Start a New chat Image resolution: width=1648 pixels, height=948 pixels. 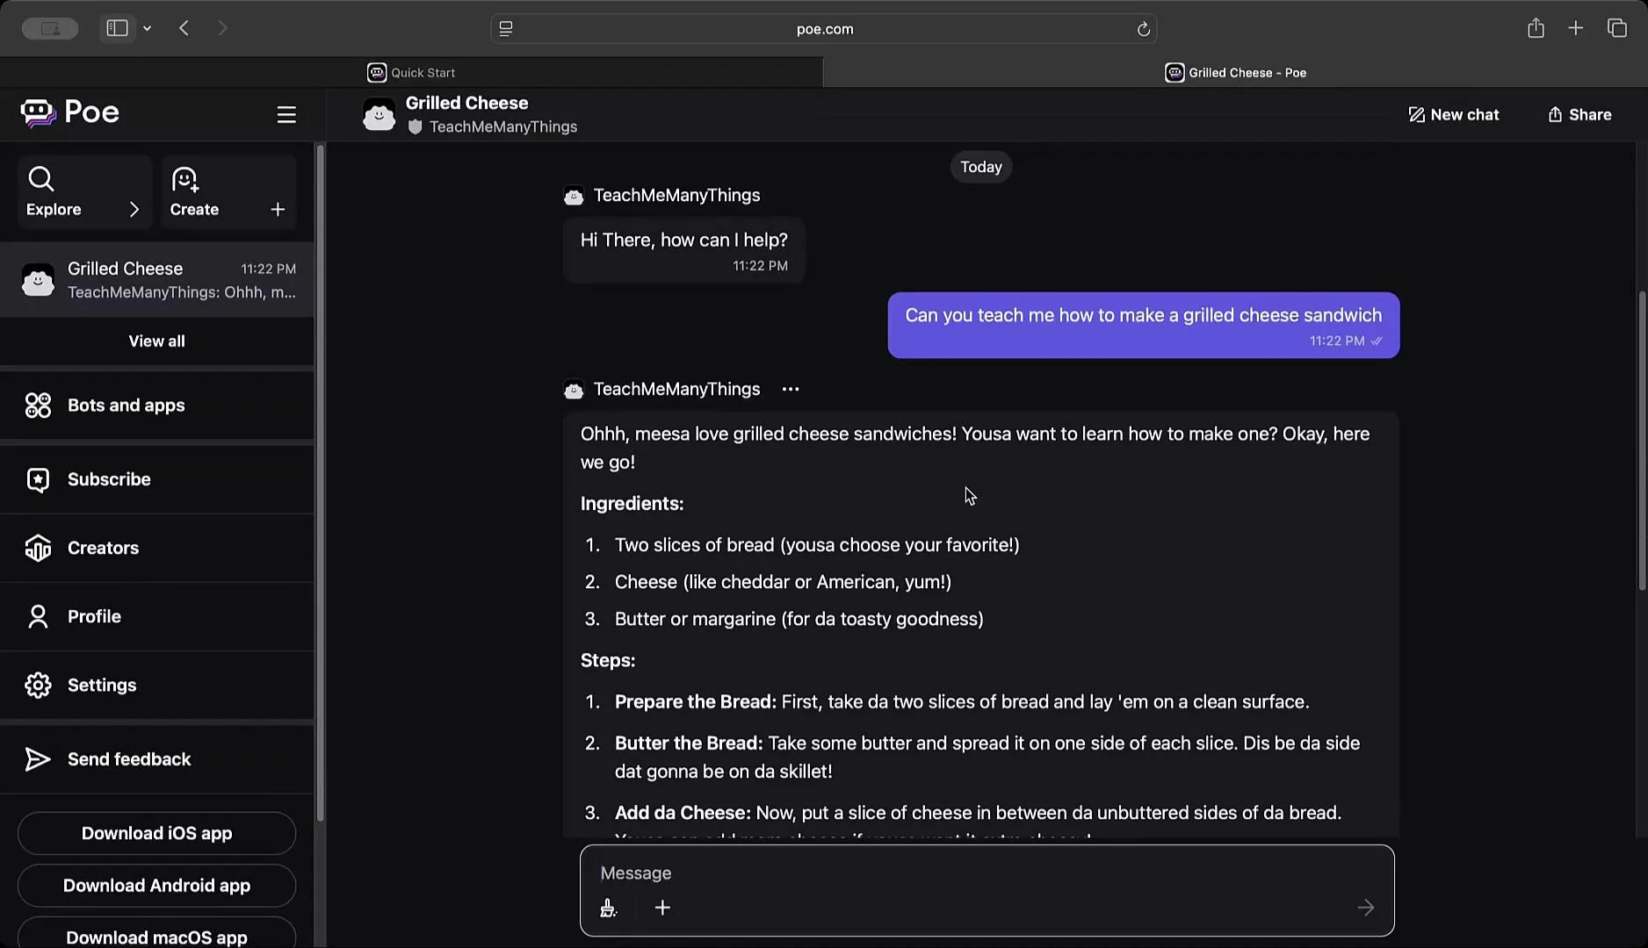click(1454, 115)
